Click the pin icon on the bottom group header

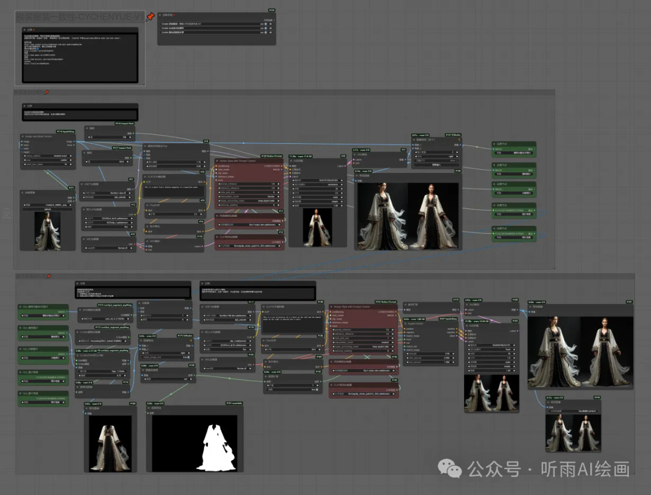click(49, 276)
